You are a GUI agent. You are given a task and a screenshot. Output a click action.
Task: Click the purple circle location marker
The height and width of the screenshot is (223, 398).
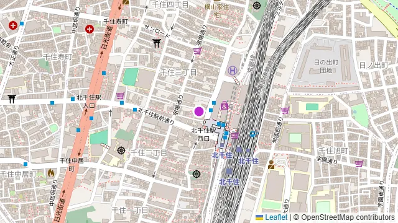coord(199,111)
